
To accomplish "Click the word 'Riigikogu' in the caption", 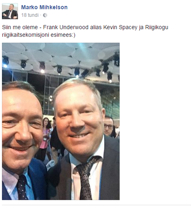I will click(157, 27).
